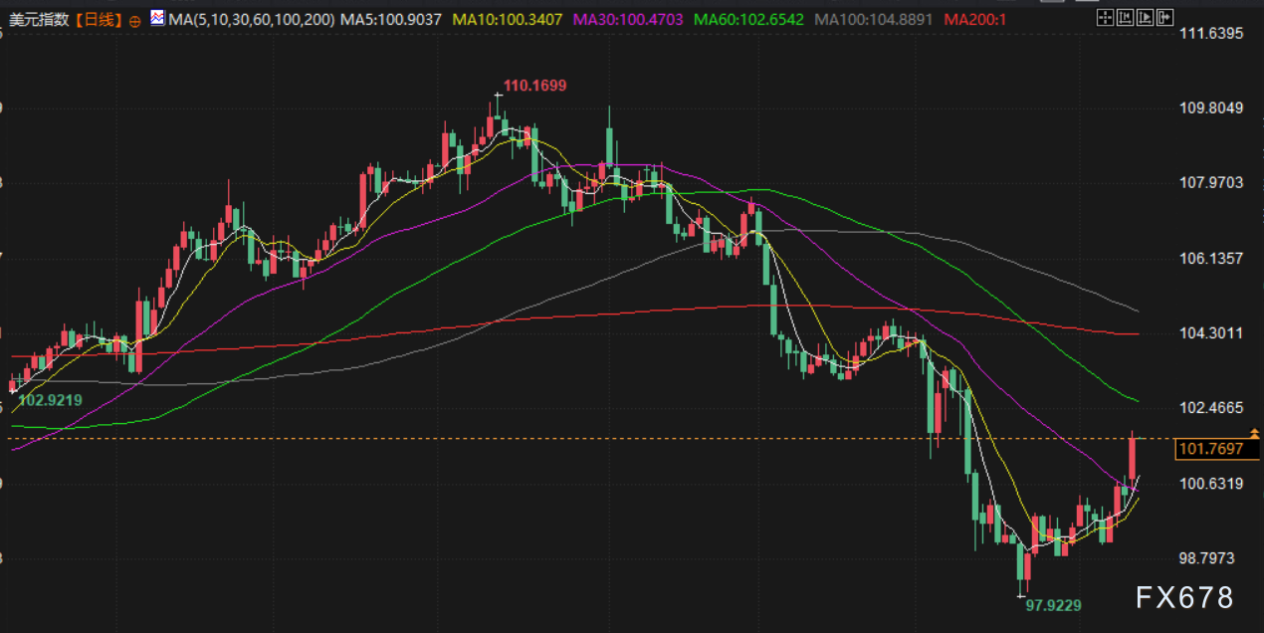Open the MA(5,10,30,60,100,200) parameter list
The width and height of the screenshot is (1264, 633).
[252, 19]
